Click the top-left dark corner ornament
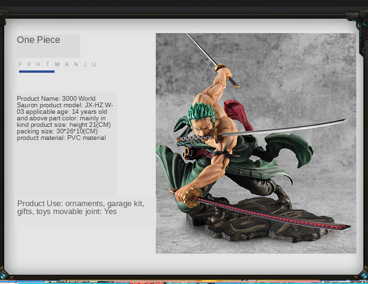Screen dimensions: 368x284 tap(4, 19)
